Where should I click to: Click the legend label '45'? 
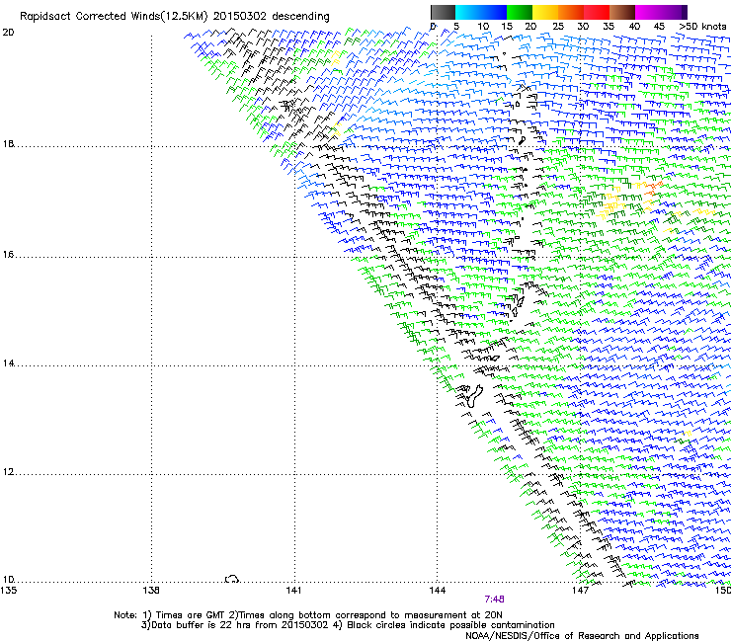[x=659, y=27]
